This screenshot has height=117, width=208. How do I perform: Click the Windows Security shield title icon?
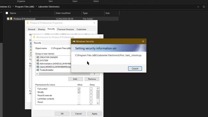tap(74, 42)
